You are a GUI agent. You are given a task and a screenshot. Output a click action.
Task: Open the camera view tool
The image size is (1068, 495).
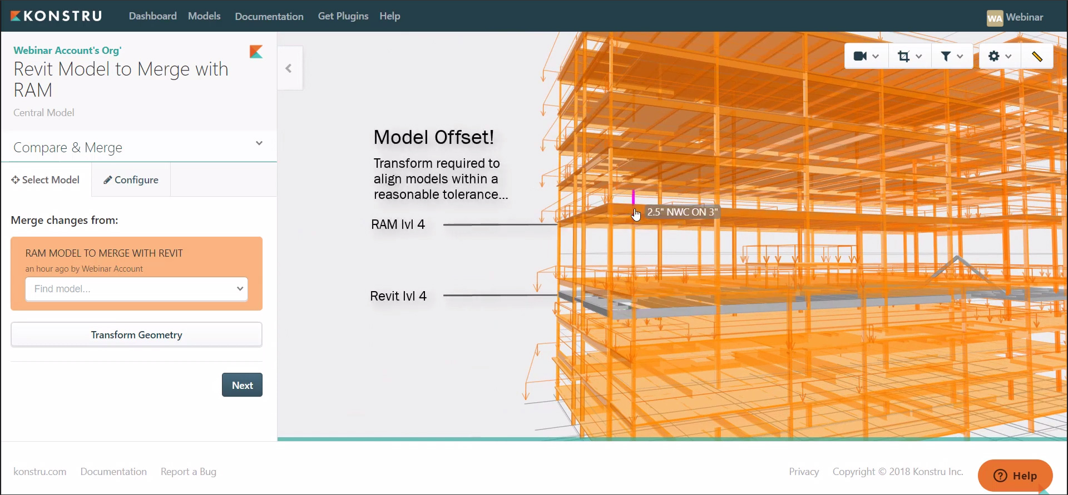pyautogui.click(x=860, y=56)
